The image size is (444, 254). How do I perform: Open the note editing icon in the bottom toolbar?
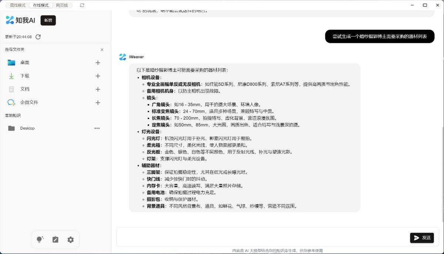(x=55, y=240)
